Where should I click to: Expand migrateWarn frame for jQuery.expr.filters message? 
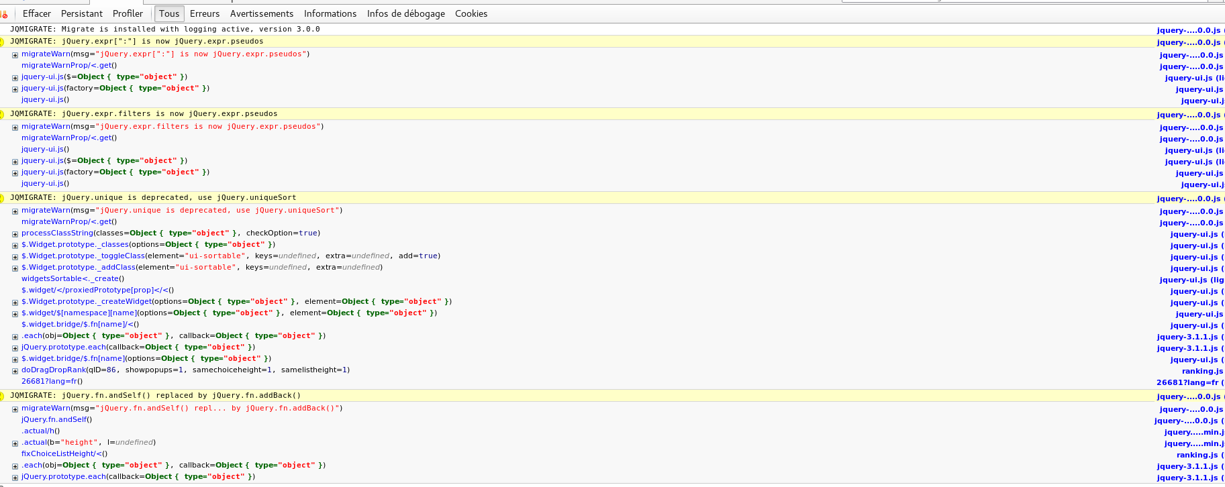(15, 127)
